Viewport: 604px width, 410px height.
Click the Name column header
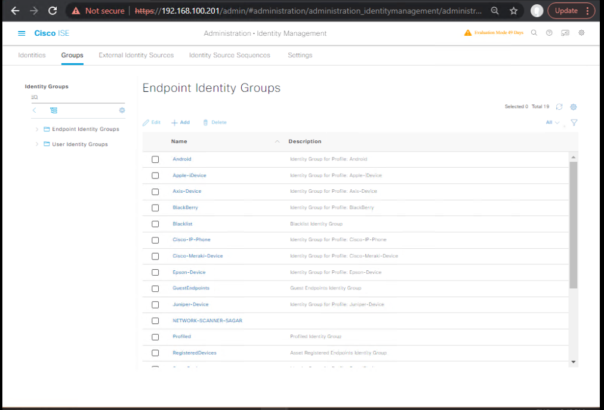tap(179, 141)
